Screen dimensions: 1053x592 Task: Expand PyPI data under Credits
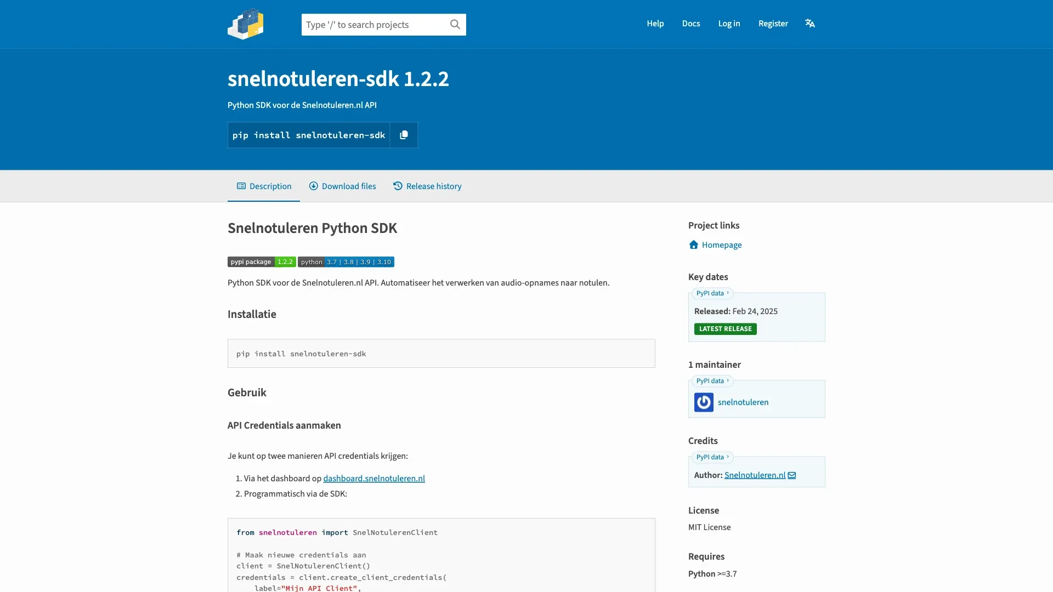(712, 457)
